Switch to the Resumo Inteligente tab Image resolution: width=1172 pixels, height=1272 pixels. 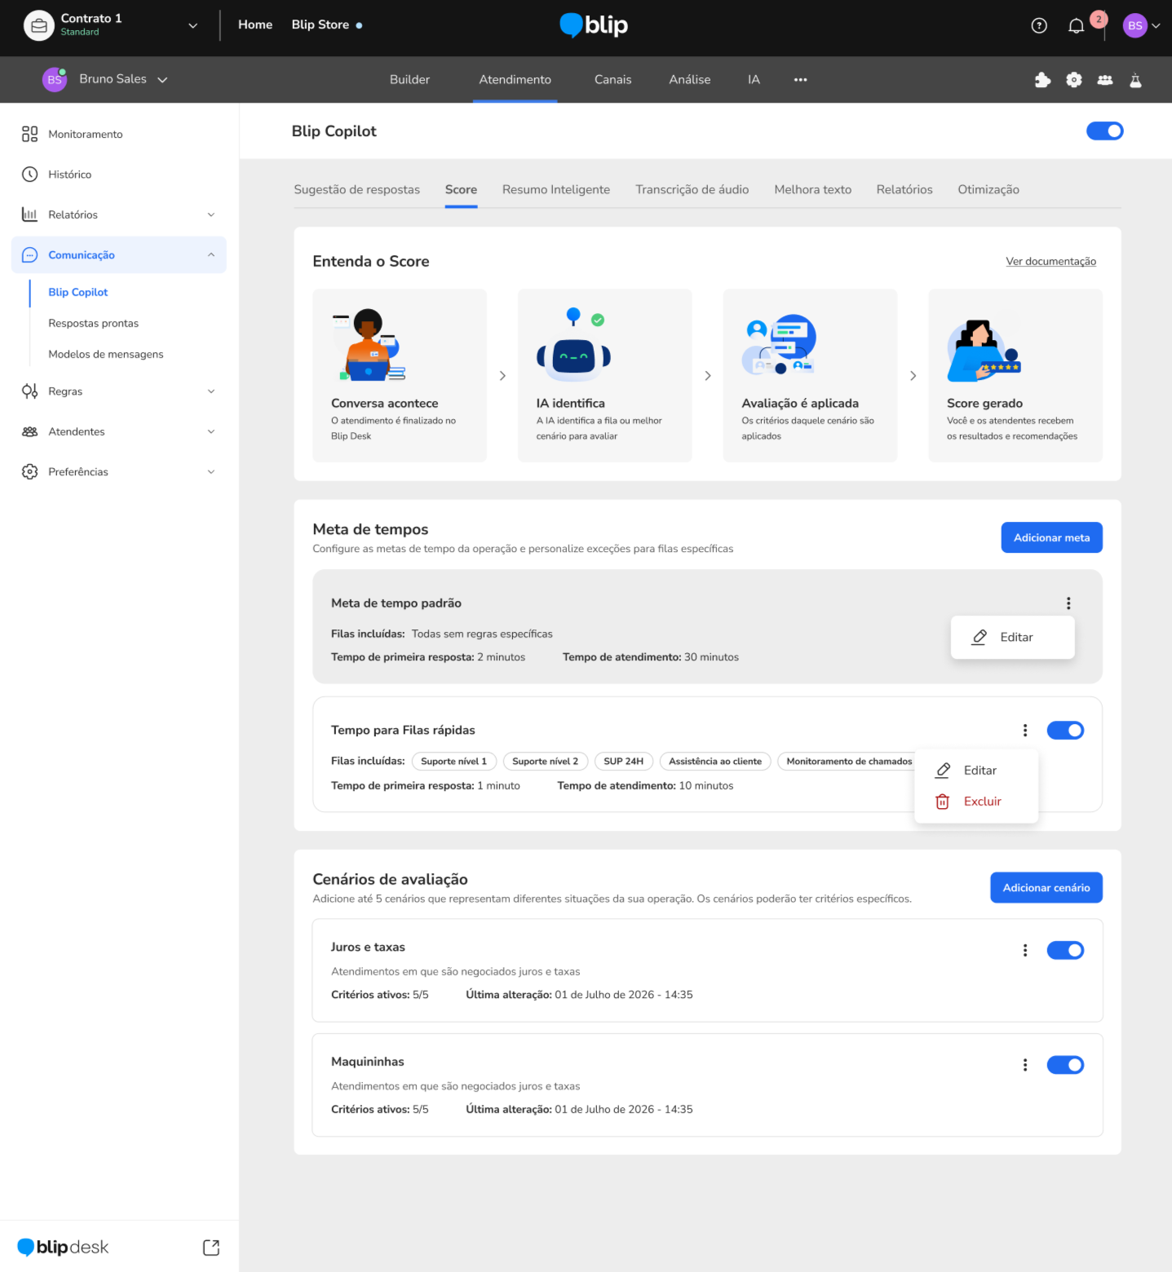[x=556, y=190]
